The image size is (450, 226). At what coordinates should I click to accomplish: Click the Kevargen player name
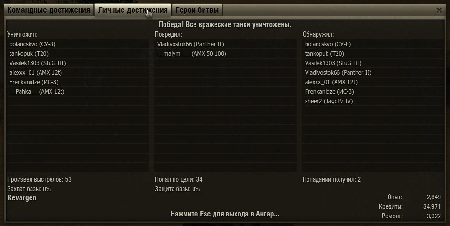click(x=22, y=197)
